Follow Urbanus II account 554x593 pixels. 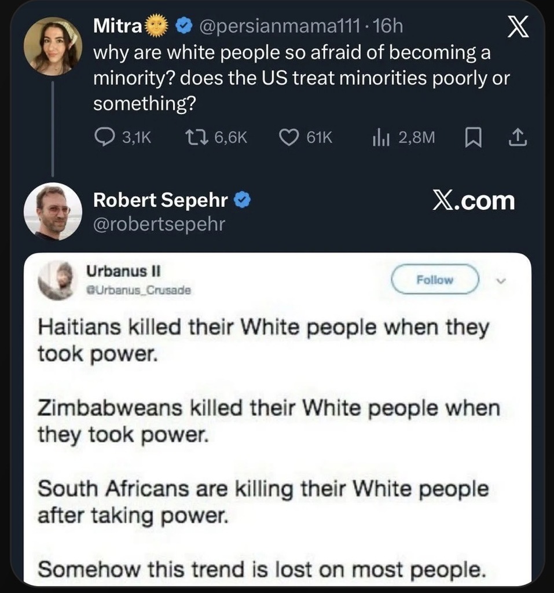pyautogui.click(x=435, y=280)
